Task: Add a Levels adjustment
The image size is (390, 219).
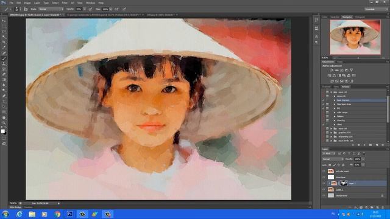Action: pyautogui.click(x=336, y=71)
